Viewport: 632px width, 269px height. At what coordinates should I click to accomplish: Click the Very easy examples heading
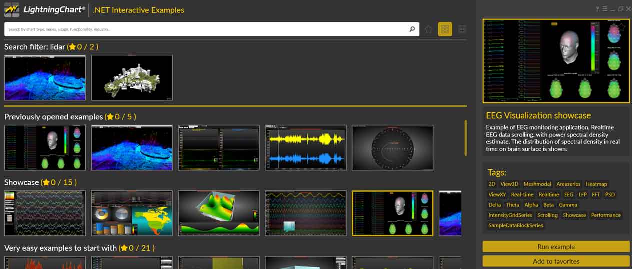coord(60,248)
